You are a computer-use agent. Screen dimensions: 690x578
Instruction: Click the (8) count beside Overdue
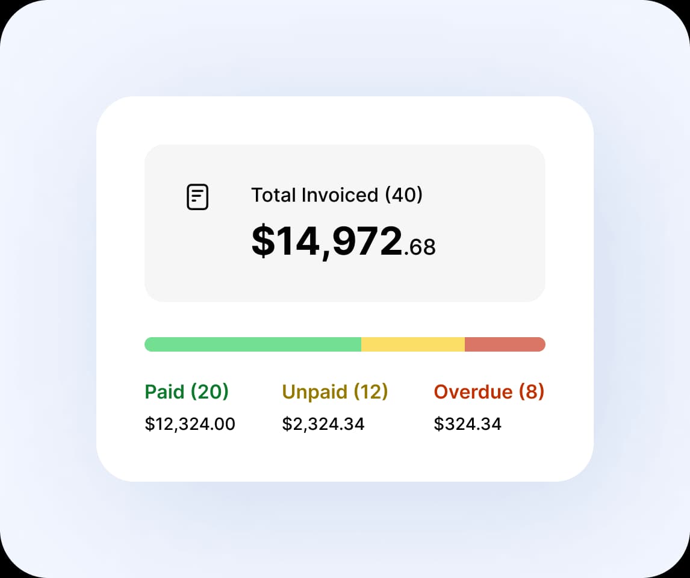(532, 392)
